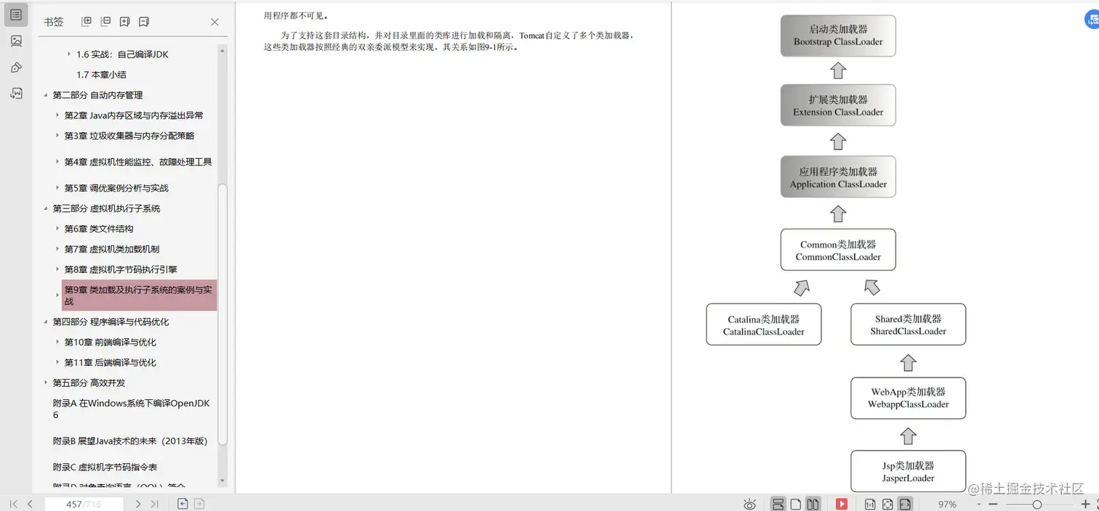1099x511 pixels.
Task: Toggle eye protection mode
Action: point(750,504)
